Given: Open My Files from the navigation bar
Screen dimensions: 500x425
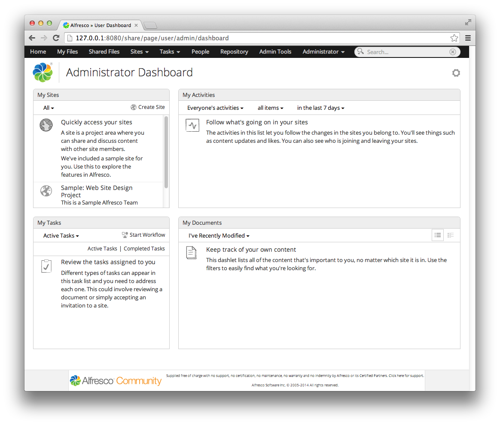Looking at the screenshot, I should 67,51.
